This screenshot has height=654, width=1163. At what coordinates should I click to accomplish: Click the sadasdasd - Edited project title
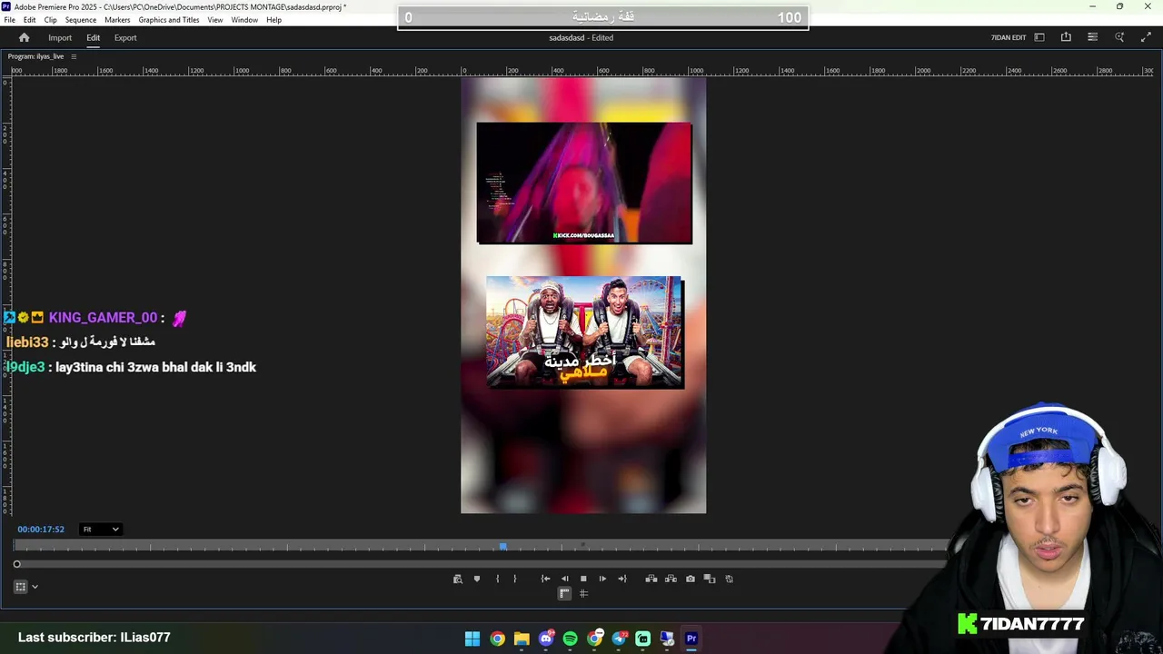pyautogui.click(x=581, y=37)
